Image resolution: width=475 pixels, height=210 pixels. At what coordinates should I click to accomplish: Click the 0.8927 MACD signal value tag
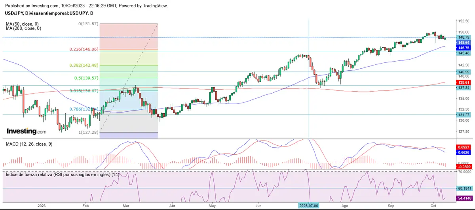tap(463, 147)
